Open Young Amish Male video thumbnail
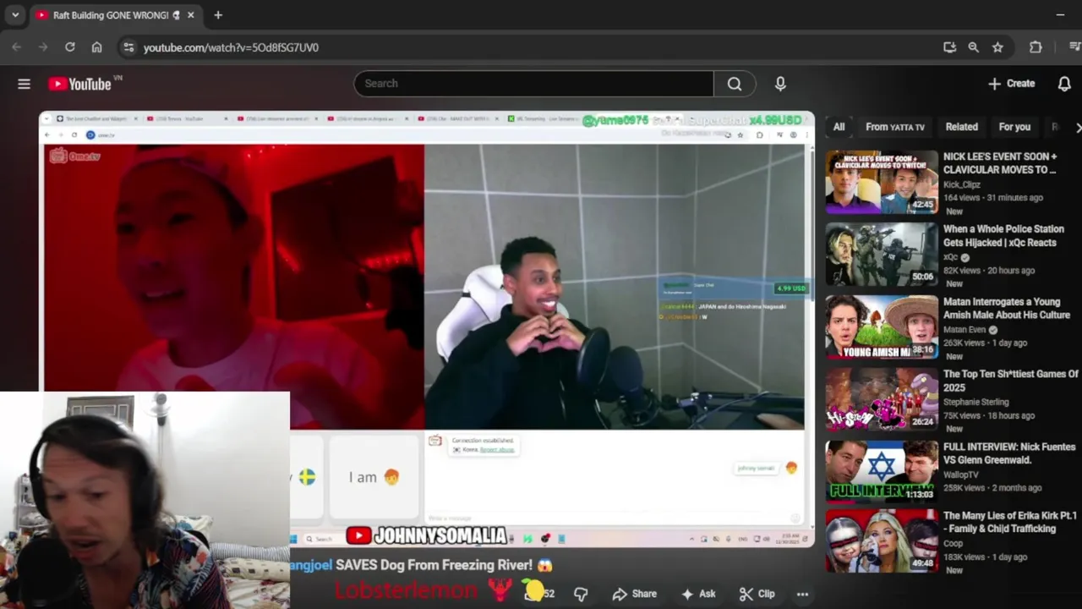Image resolution: width=1082 pixels, height=609 pixels. pyautogui.click(x=882, y=327)
